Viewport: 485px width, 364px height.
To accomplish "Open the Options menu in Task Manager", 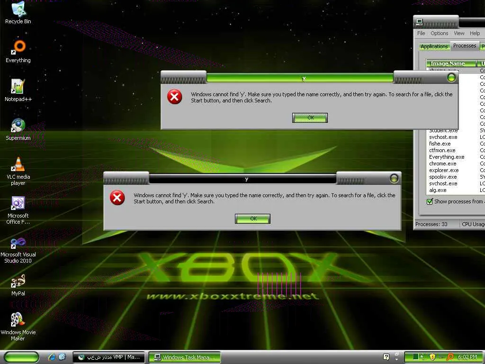I will point(439,33).
